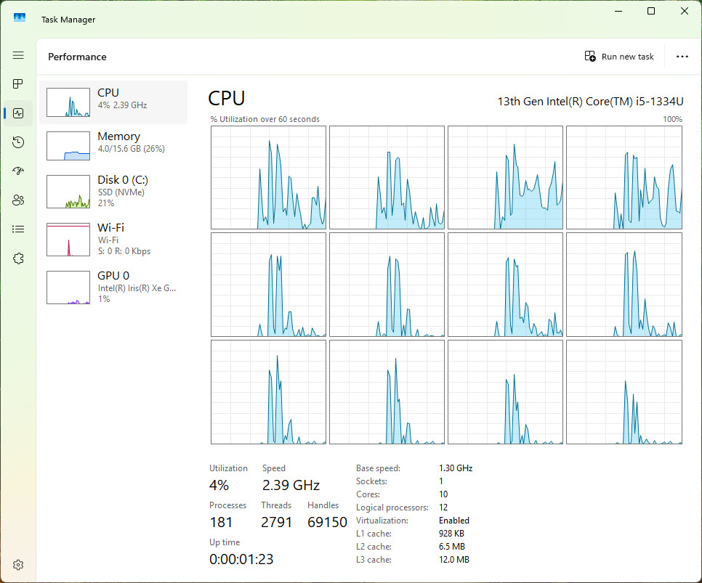The height and width of the screenshot is (583, 702).
Task: Click the Disk 0 mini graph thumbnail
Action: [68, 192]
